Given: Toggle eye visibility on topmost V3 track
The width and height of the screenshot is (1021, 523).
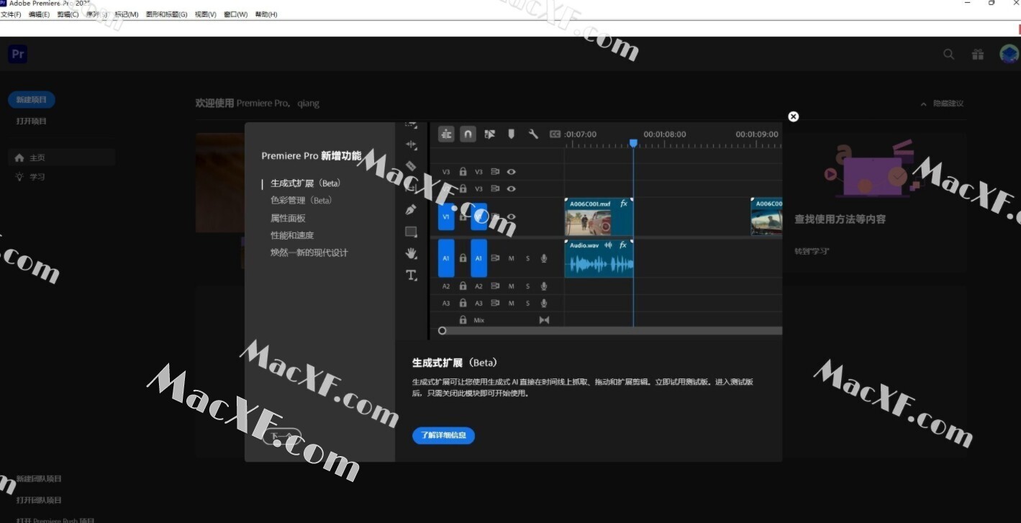Looking at the screenshot, I should pyautogui.click(x=512, y=172).
